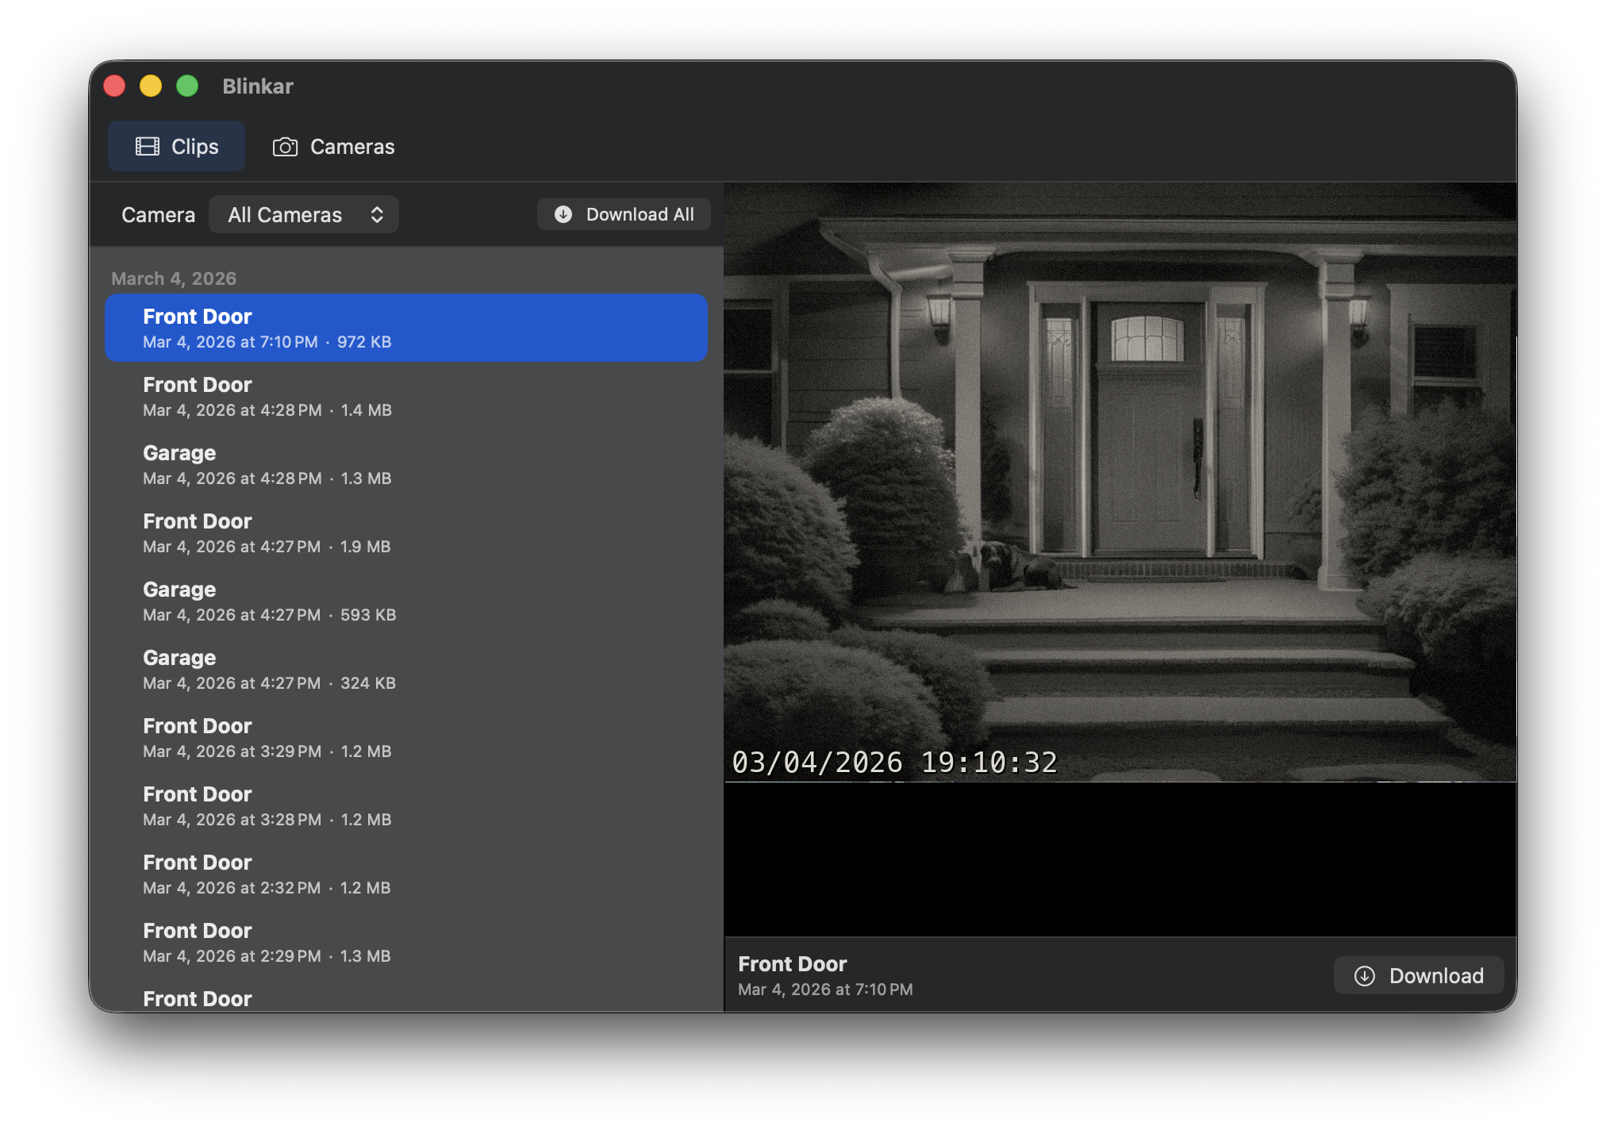
Task: Click the chevron arrows on the All Cameras selector
Action: pyautogui.click(x=378, y=213)
